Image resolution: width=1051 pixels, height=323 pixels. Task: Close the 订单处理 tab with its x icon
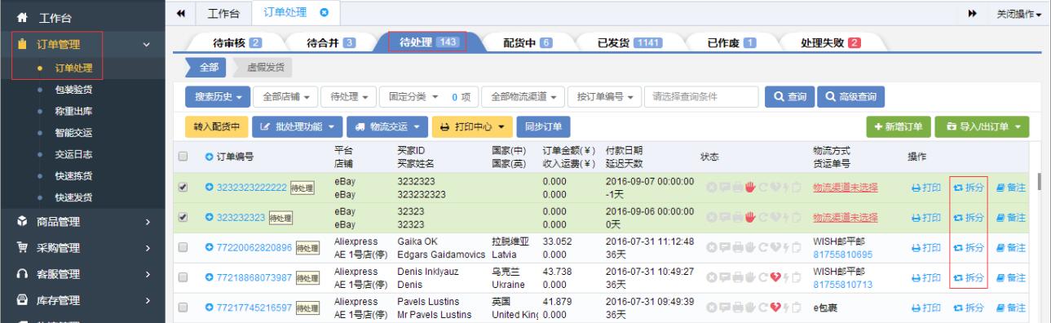pyautogui.click(x=324, y=13)
